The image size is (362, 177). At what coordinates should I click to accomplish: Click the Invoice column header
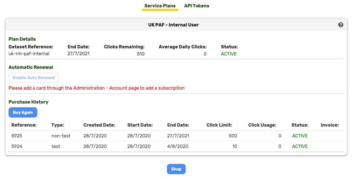point(329,125)
